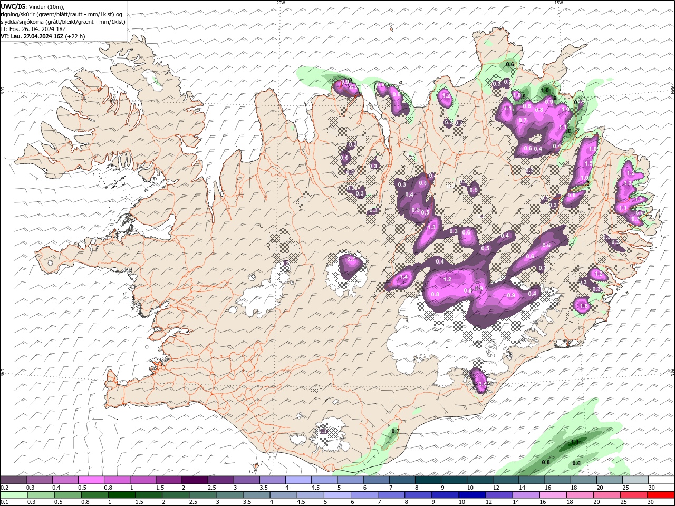Pick the 1.5 swatch on the purple snow scale

click(169, 480)
